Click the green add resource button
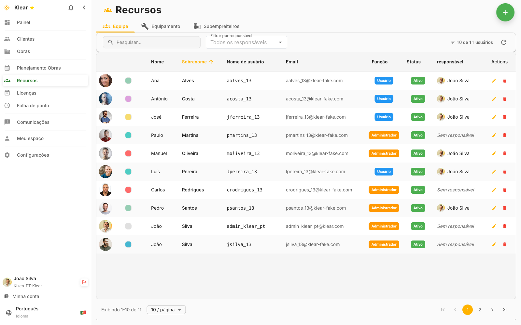 (x=505, y=12)
